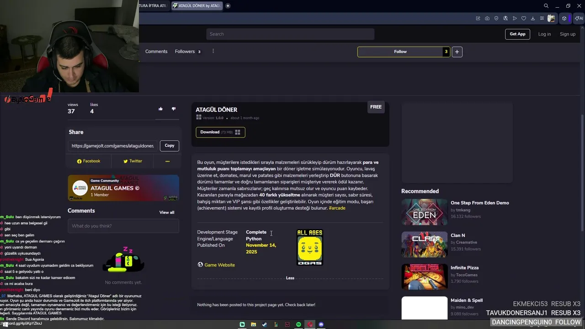Open File Explorer from the taskbar
585x329 pixels.
click(x=253, y=324)
